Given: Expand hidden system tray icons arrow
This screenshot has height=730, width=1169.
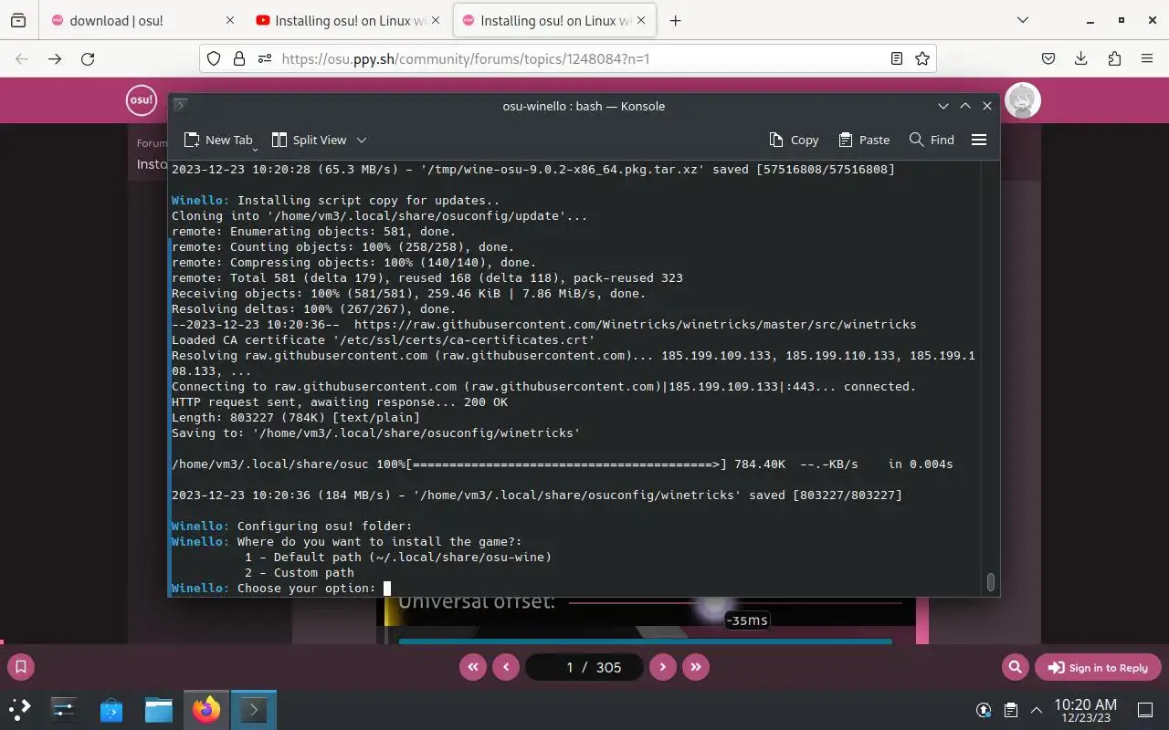Looking at the screenshot, I should click(1037, 709).
